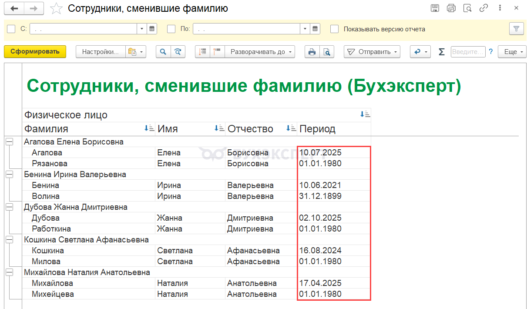Click the save report icon
Image resolution: width=527 pixels, height=309 pixels.
click(435, 8)
